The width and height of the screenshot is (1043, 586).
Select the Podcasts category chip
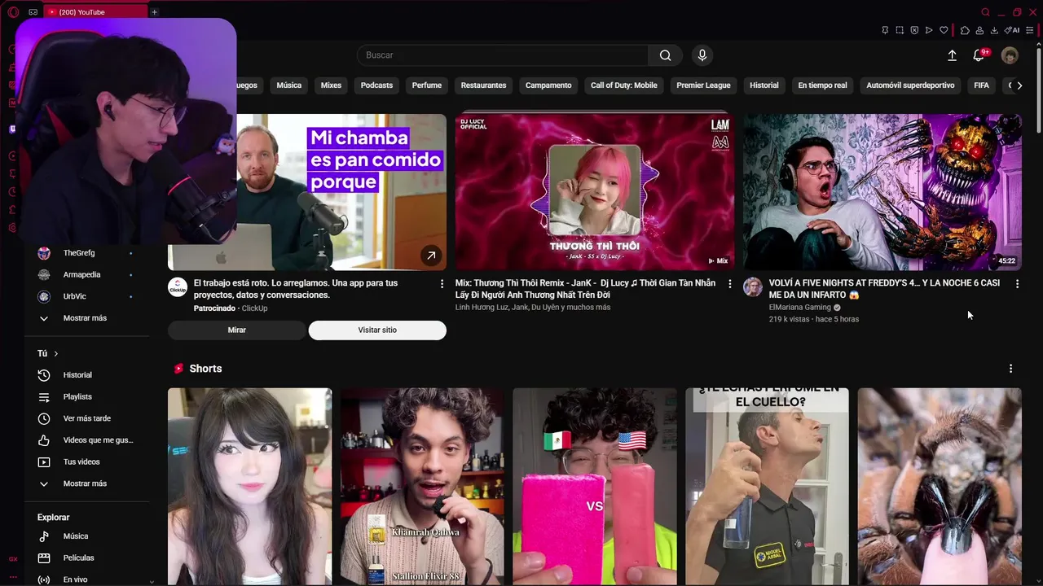(x=376, y=85)
